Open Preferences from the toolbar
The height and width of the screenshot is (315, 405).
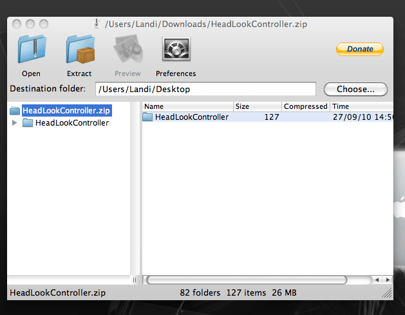[176, 52]
